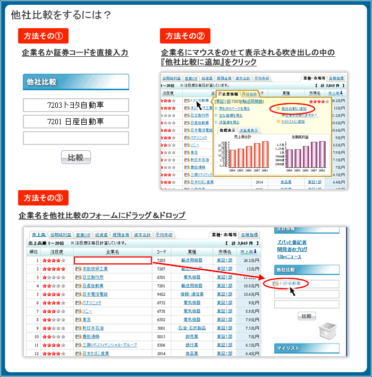Viewport: 372px width, 377px height.
Task: Click the ソニー company icon in bottom table
Action: pyautogui.click(x=79, y=311)
